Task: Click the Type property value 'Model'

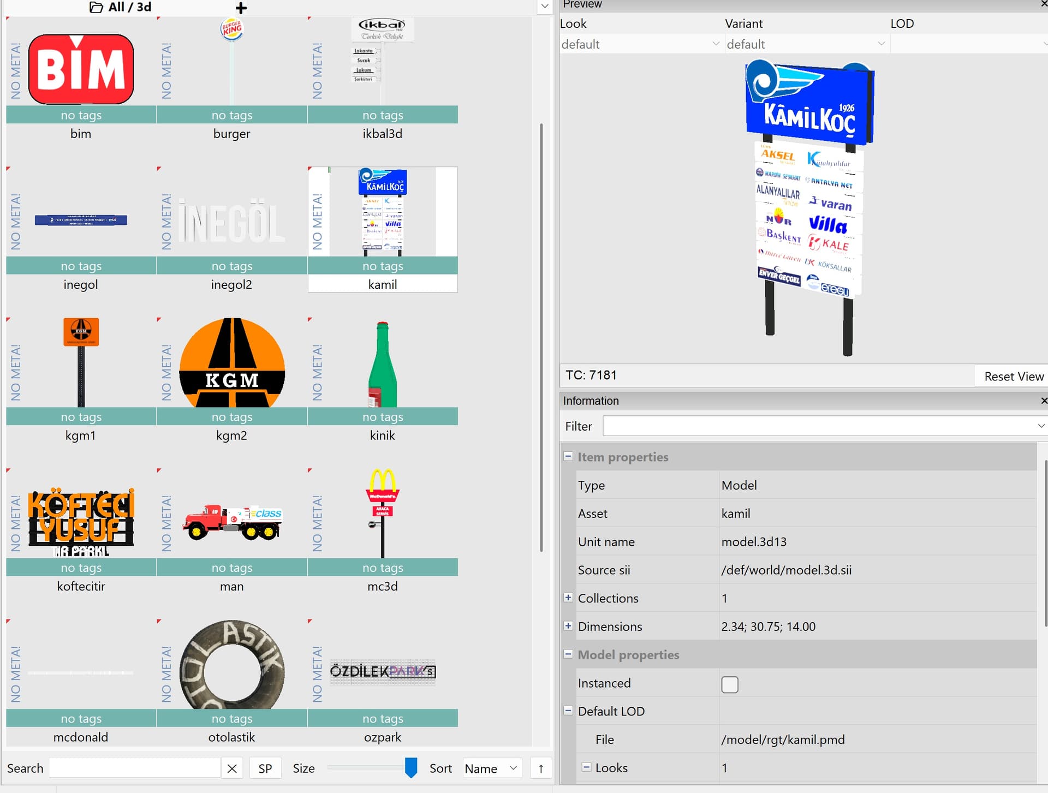Action: (739, 485)
